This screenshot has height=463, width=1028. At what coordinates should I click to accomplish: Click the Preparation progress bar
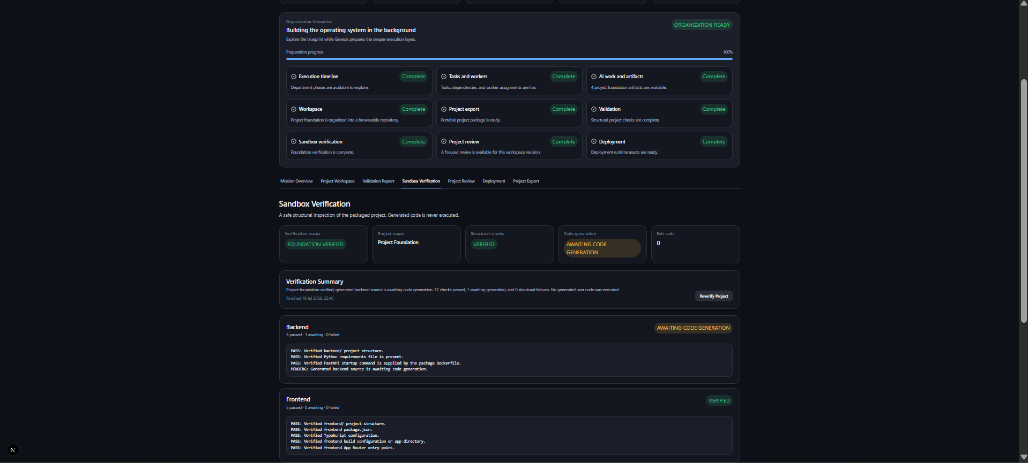(x=509, y=59)
